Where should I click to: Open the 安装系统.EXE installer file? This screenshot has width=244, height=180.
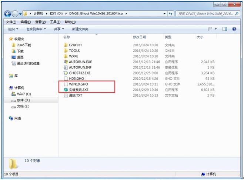coord(78,90)
